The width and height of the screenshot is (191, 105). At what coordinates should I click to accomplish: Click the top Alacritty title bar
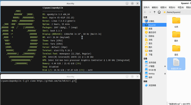click(x=70, y=4)
